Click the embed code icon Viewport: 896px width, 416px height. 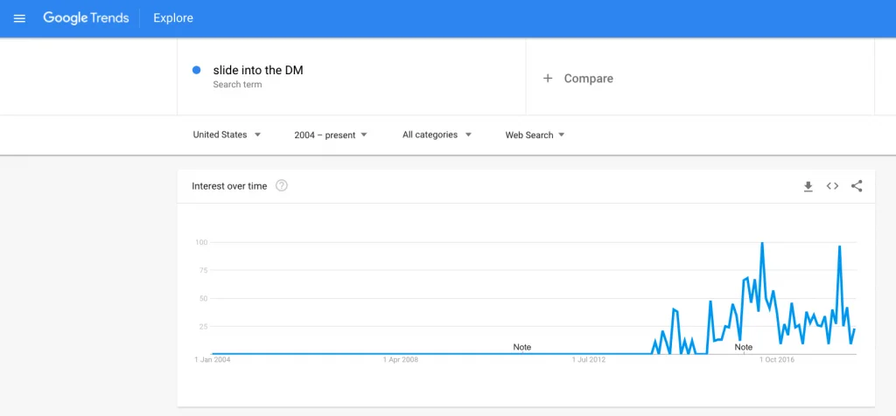[x=832, y=186]
